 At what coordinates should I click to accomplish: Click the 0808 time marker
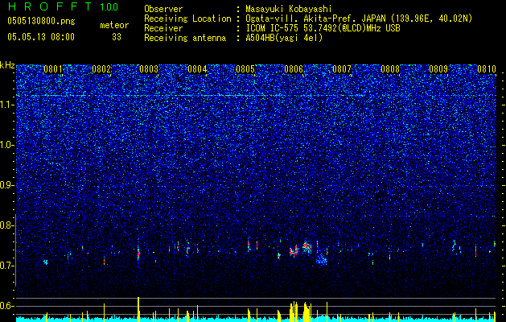click(x=390, y=69)
